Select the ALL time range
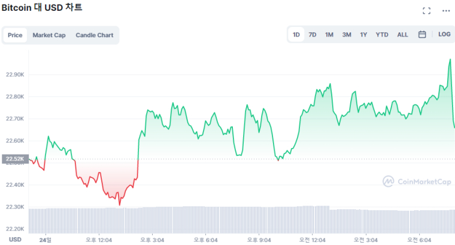The height and width of the screenshot is (245, 455). 403,35
